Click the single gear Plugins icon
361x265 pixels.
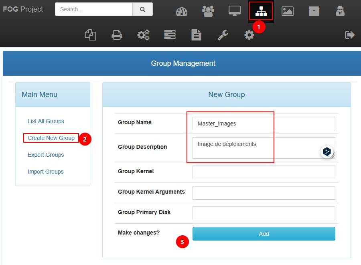(x=249, y=35)
